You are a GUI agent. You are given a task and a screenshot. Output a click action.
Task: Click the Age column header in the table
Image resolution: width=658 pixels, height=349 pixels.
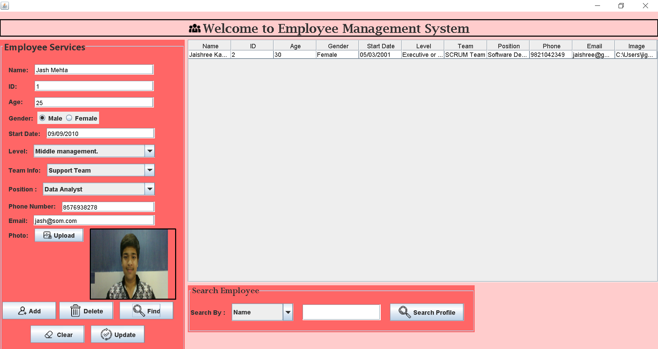(x=294, y=46)
